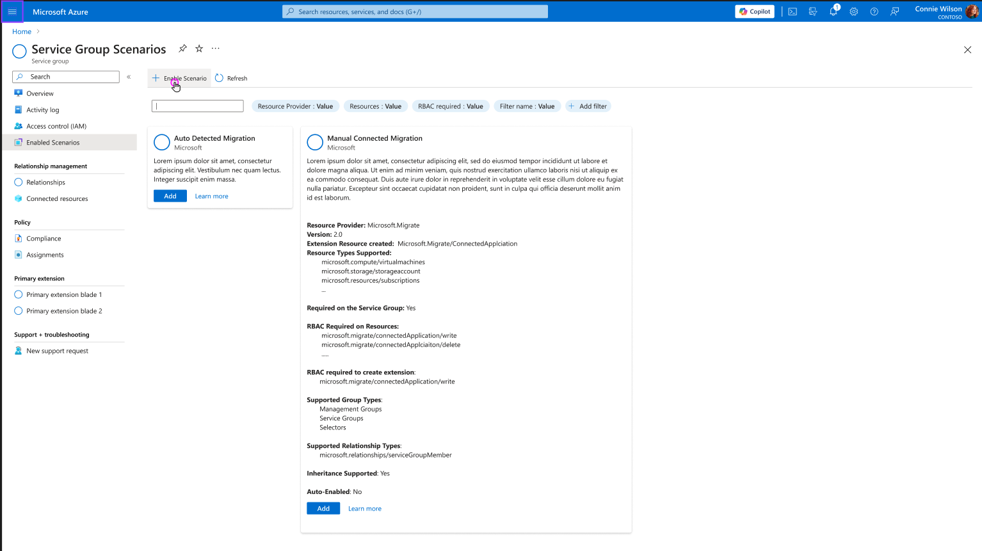The width and height of the screenshot is (982, 551).
Task: Open the notifications bell
Action: (833, 12)
